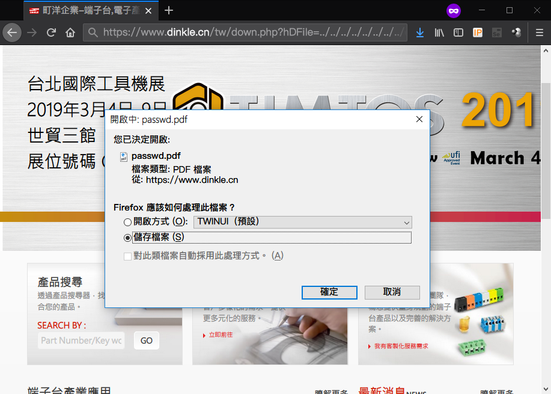551x394 pixels.
Task: Click the ufi Approved Event logo
Action: [451, 158]
